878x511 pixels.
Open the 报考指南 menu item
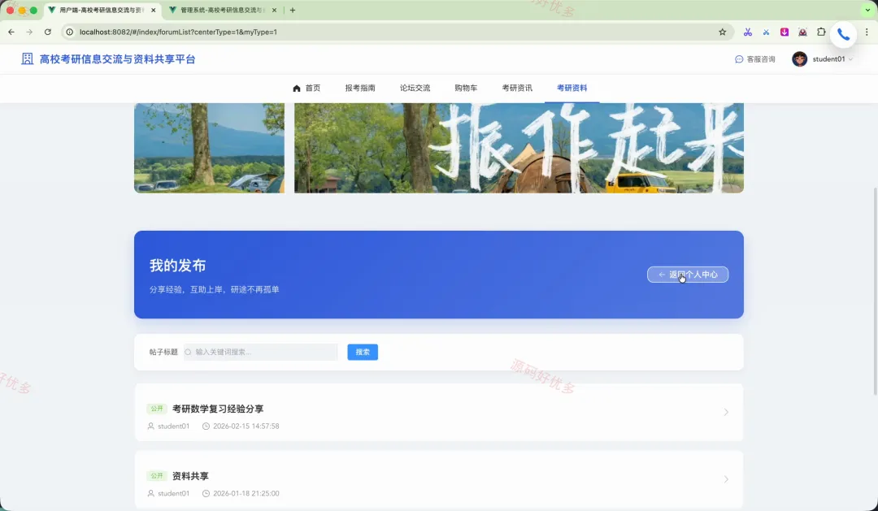click(360, 88)
